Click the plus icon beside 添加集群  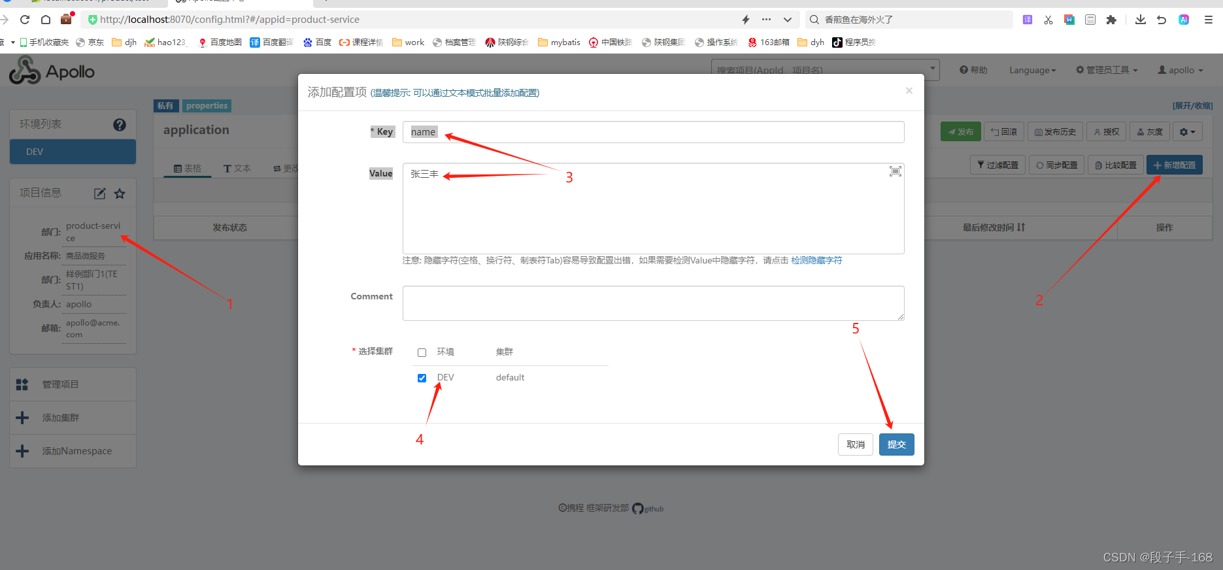pyautogui.click(x=22, y=418)
